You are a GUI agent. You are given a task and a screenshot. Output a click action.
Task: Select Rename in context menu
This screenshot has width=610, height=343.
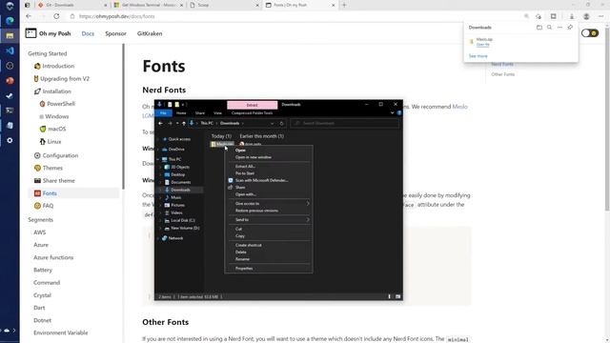click(268, 259)
